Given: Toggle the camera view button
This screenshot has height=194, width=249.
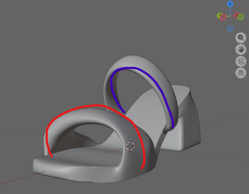Looking at the screenshot, I should 241,61.
